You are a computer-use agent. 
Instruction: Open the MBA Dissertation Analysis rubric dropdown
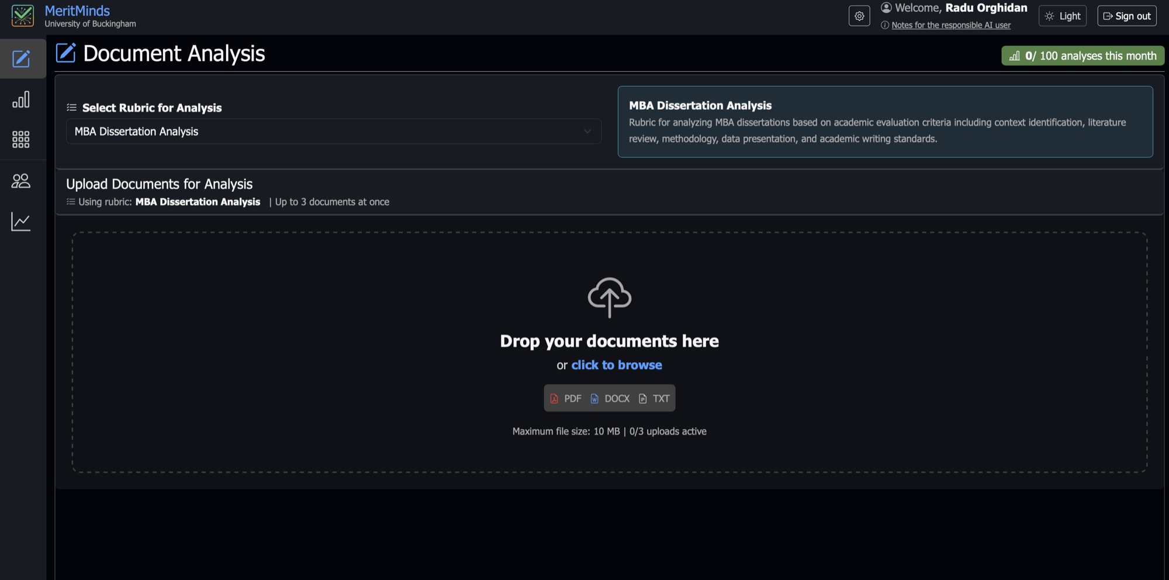tap(334, 132)
